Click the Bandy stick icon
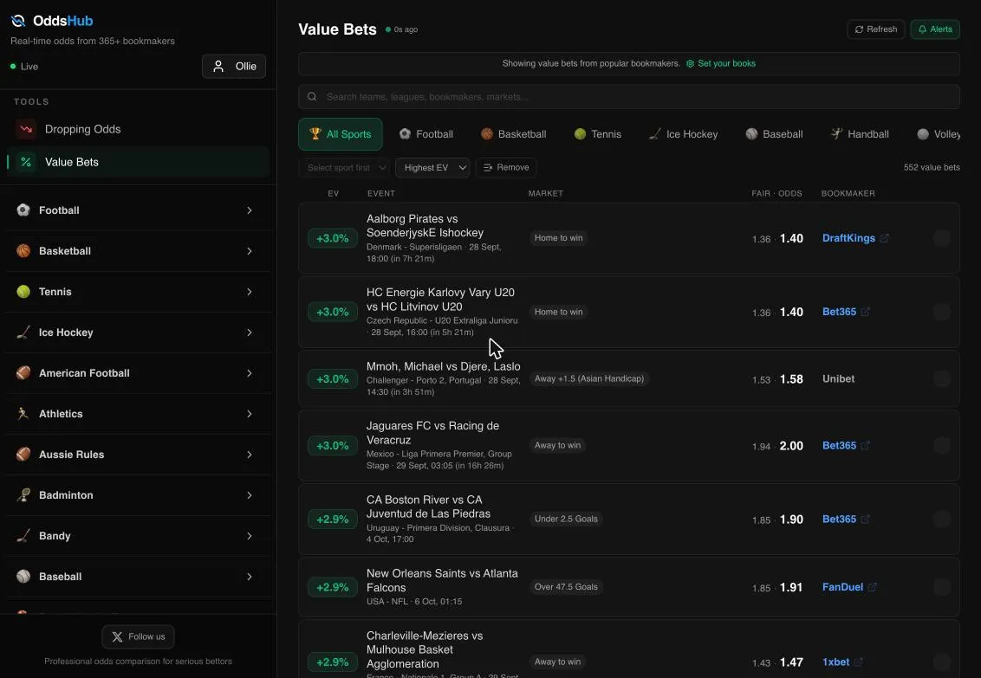 tap(23, 535)
